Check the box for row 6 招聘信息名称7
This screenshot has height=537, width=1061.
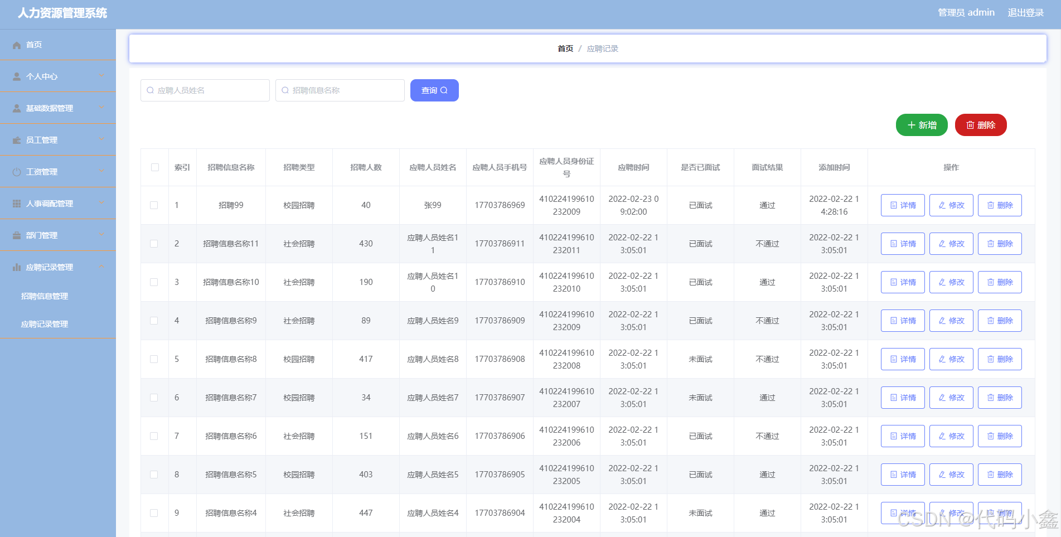(x=154, y=398)
